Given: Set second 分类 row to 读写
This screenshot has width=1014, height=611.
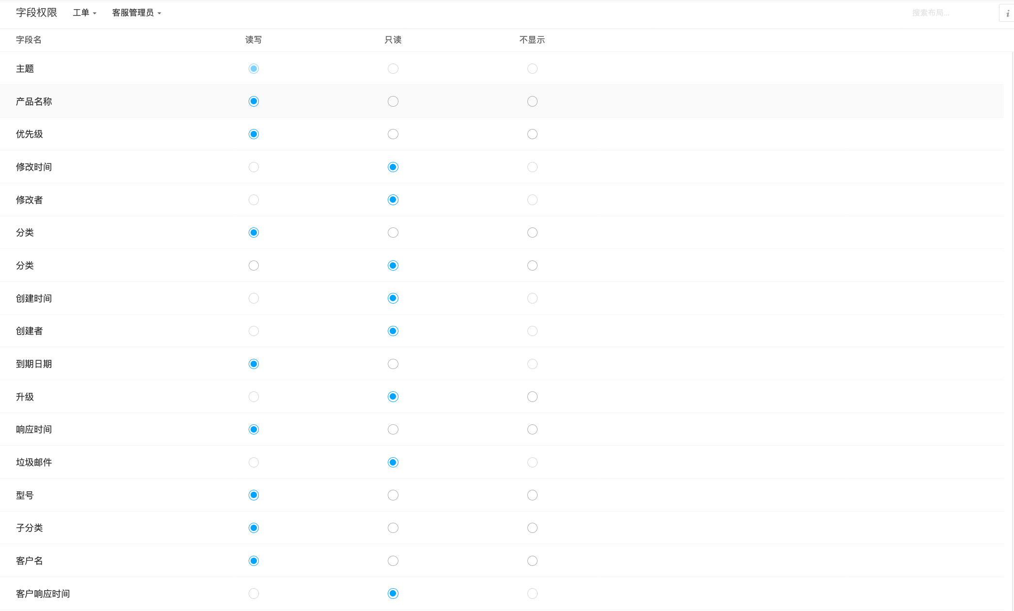Looking at the screenshot, I should [x=253, y=266].
